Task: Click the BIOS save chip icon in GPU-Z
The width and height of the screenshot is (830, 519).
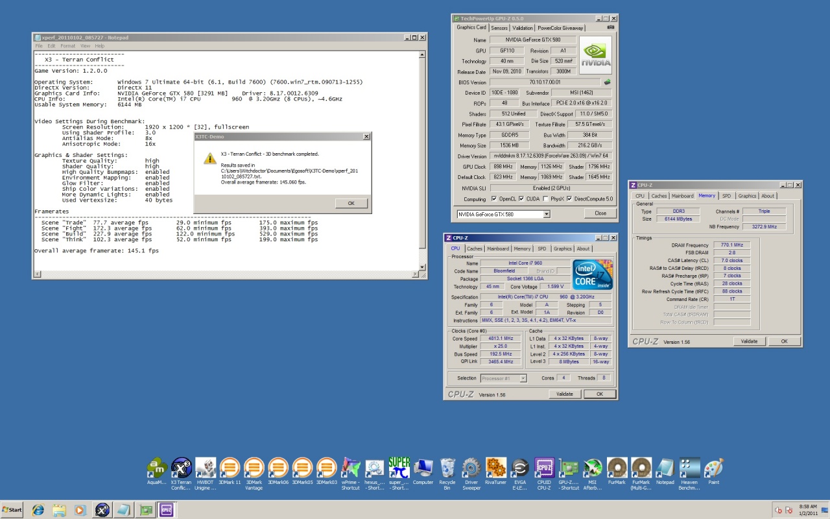Action: (607, 82)
